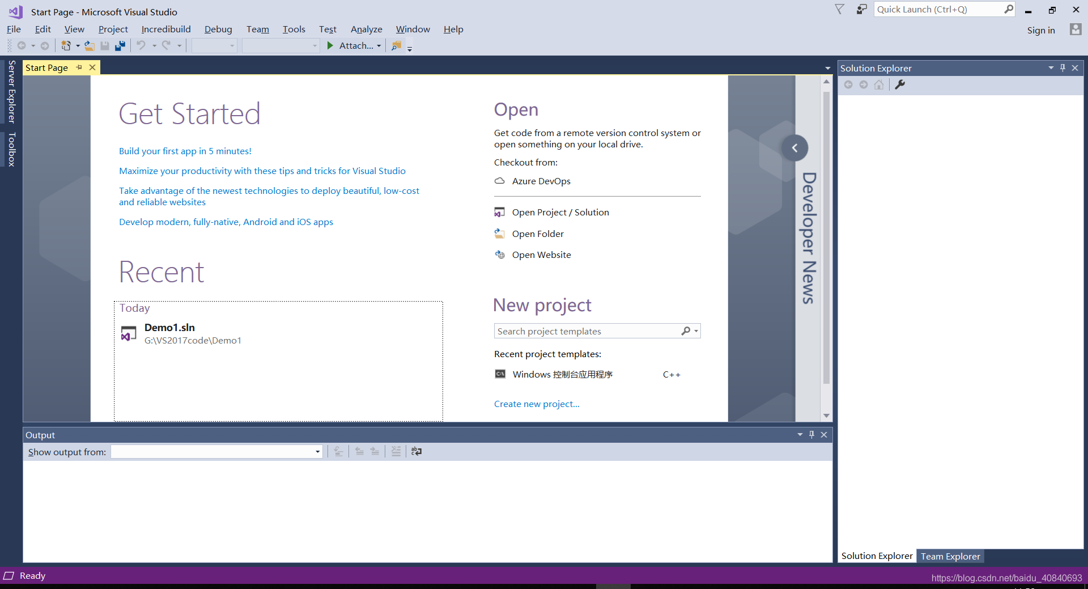Click the Solution Explorer Home icon
Screen dimensions: 1088x589
pos(879,84)
